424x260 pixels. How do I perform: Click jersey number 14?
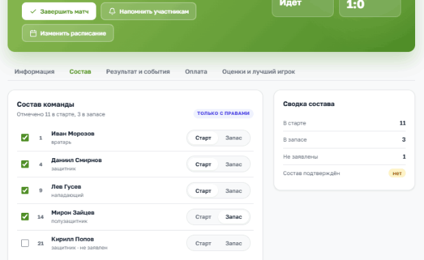pos(40,217)
